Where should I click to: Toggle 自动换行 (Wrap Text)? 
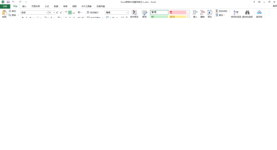click(93, 12)
